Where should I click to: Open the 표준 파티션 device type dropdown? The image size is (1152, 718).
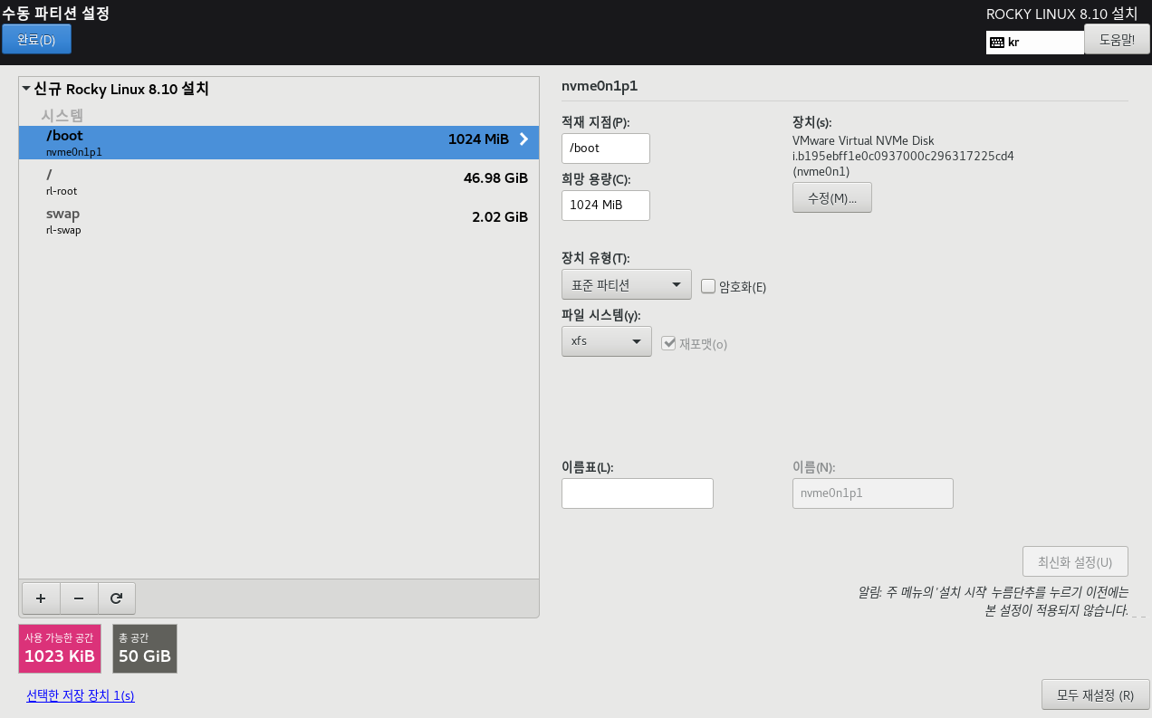click(x=627, y=284)
